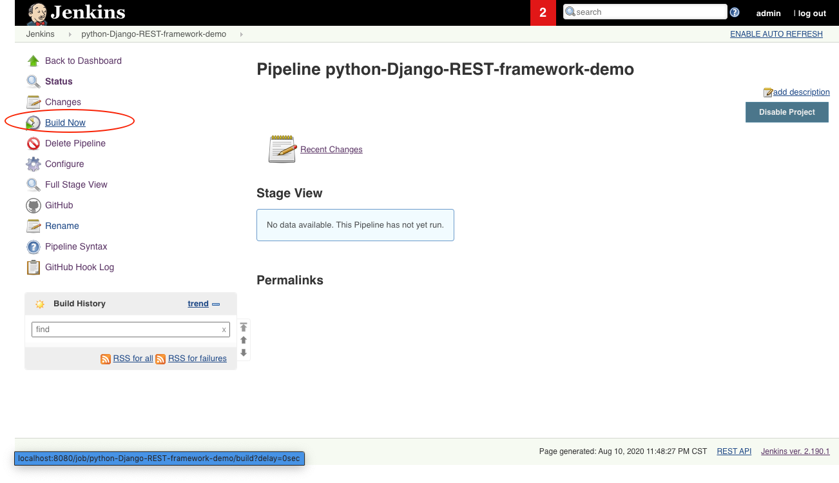
Task: Click the Jenkins head logo
Action: click(35, 12)
